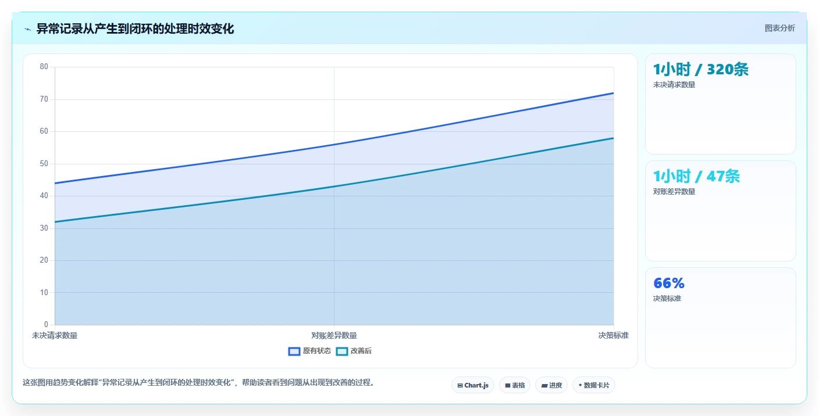Select the title 异常记录从产生到闭环的处理时效变化

[x=135, y=28]
